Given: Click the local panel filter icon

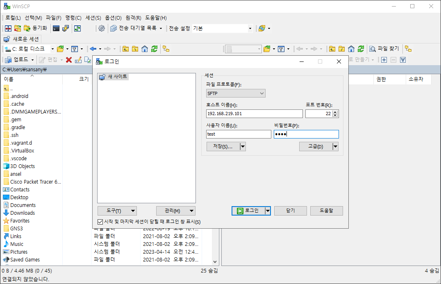Looking at the screenshot, I should (75, 49).
